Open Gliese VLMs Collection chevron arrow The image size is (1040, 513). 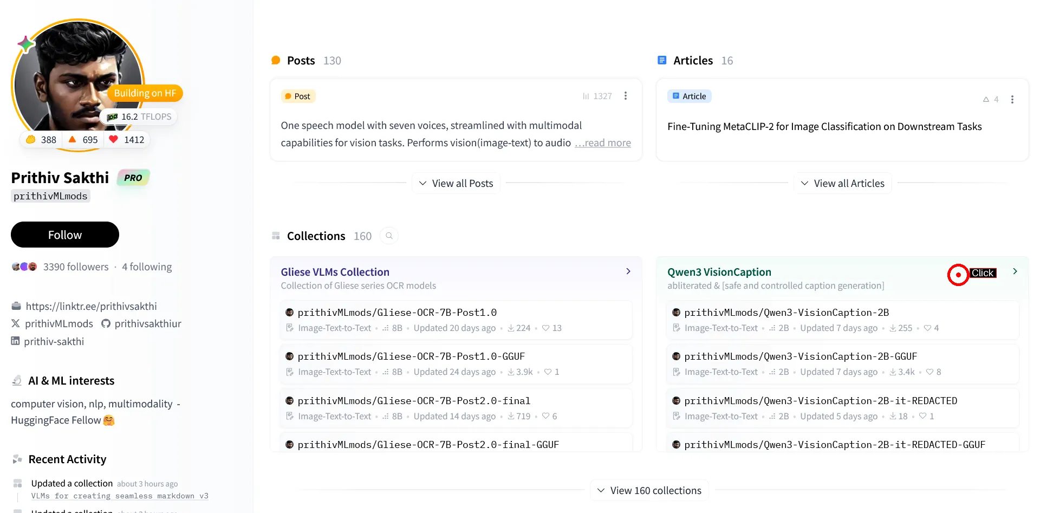pos(628,271)
